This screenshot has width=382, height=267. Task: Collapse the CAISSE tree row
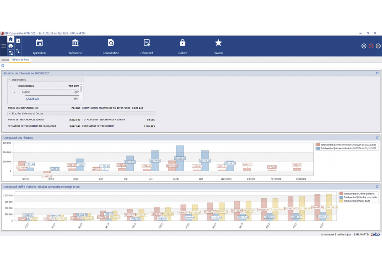[x=15, y=92]
